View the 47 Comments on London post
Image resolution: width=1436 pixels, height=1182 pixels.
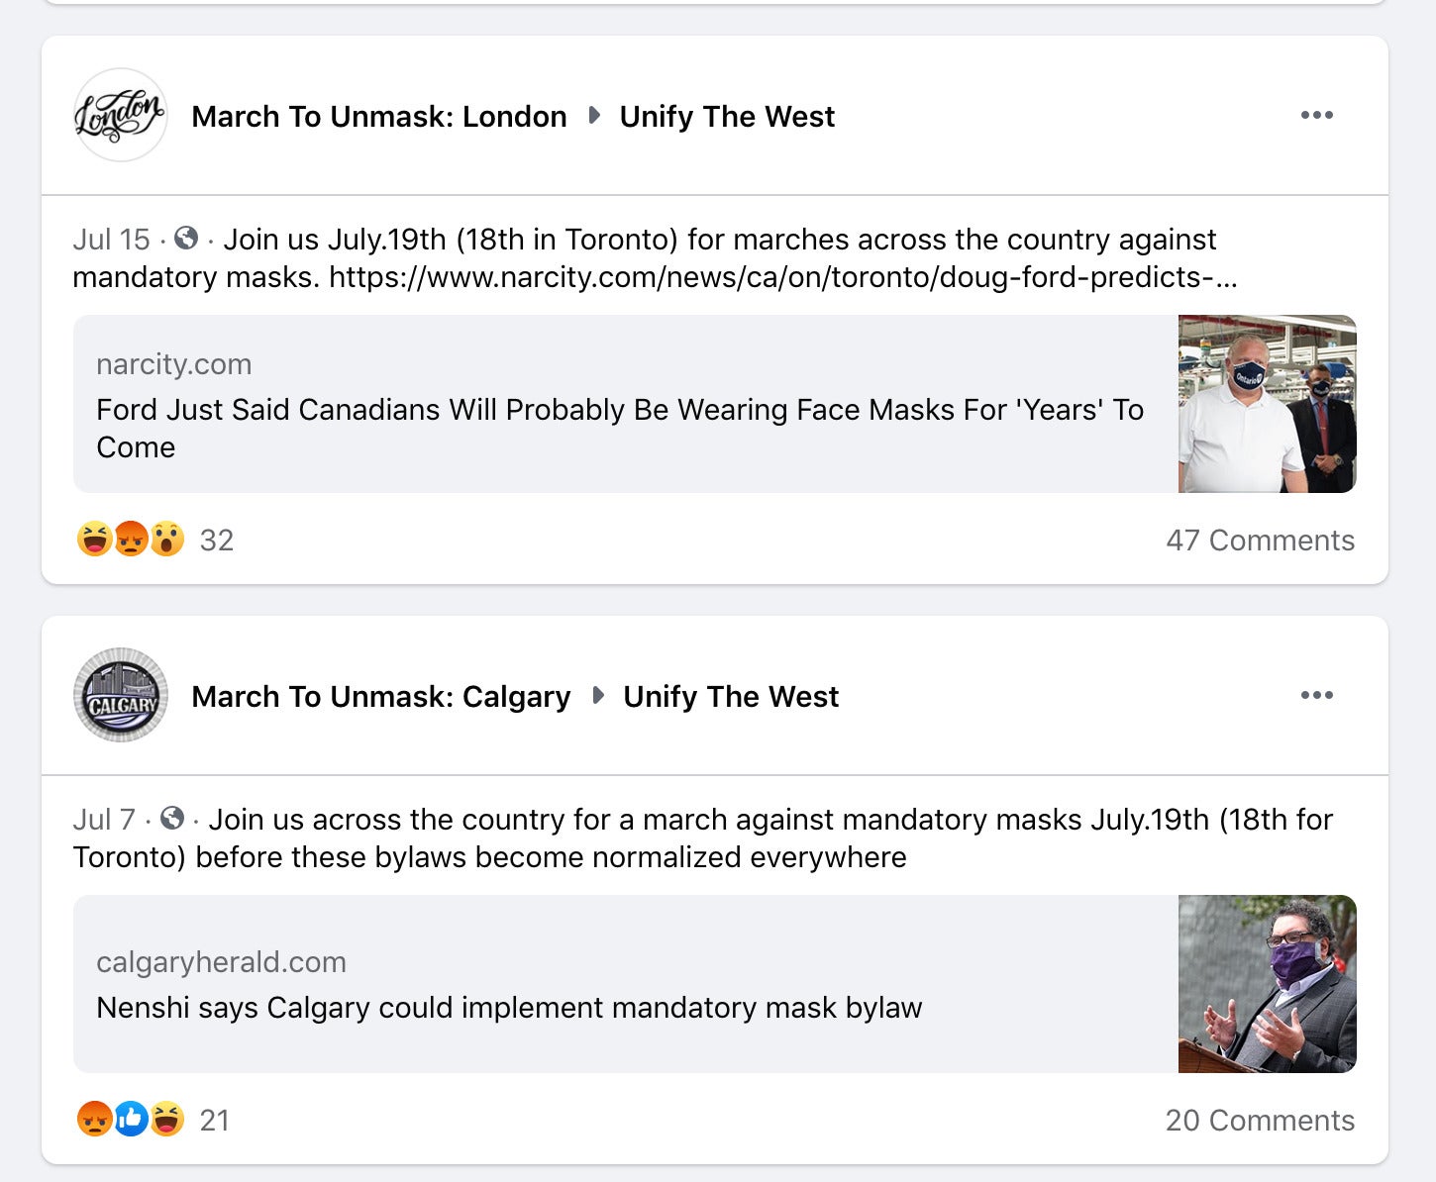click(1260, 541)
